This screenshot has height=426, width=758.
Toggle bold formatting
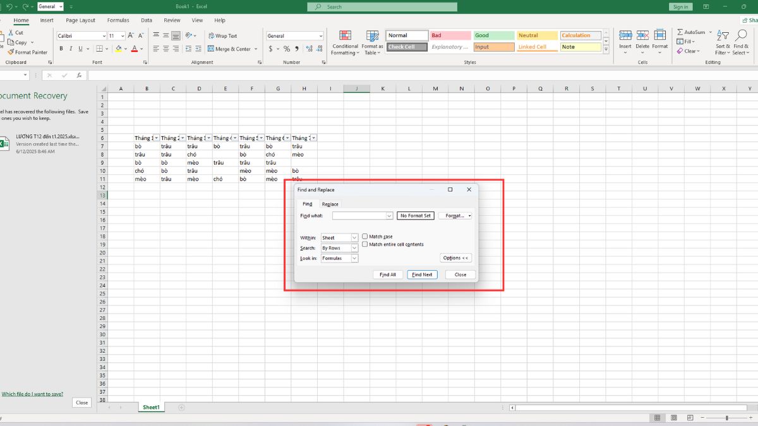click(x=61, y=48)
